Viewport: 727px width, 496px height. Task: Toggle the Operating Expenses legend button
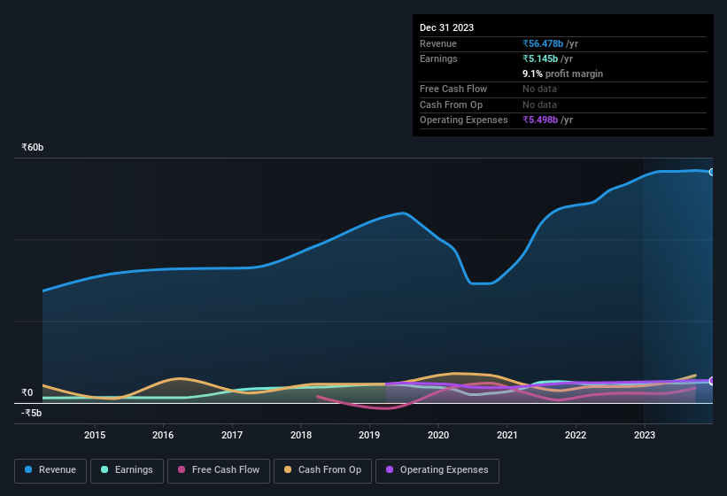(437, 470)
